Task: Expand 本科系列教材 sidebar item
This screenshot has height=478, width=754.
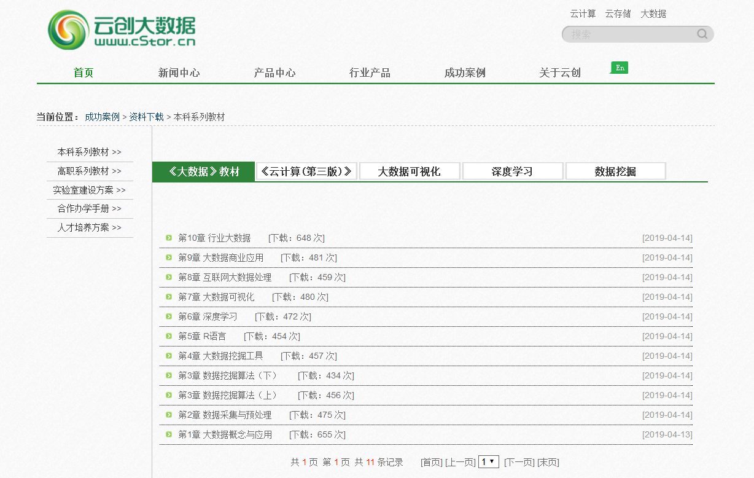Action: (90, 152)
